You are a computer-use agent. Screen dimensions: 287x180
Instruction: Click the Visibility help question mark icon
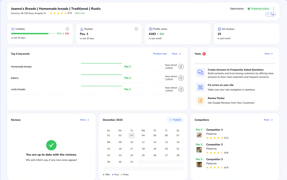[67, 29]
